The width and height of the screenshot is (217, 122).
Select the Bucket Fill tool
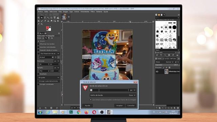coord(38,21)
